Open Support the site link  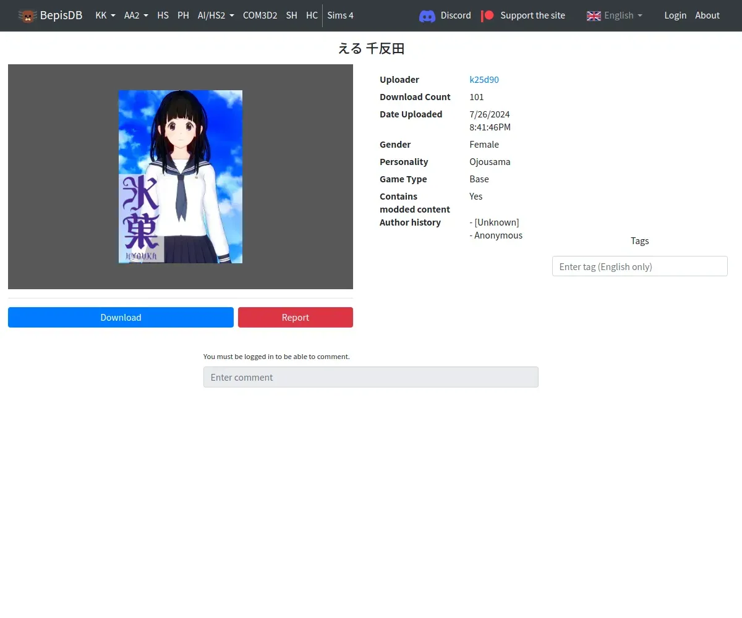coord(532,15)
